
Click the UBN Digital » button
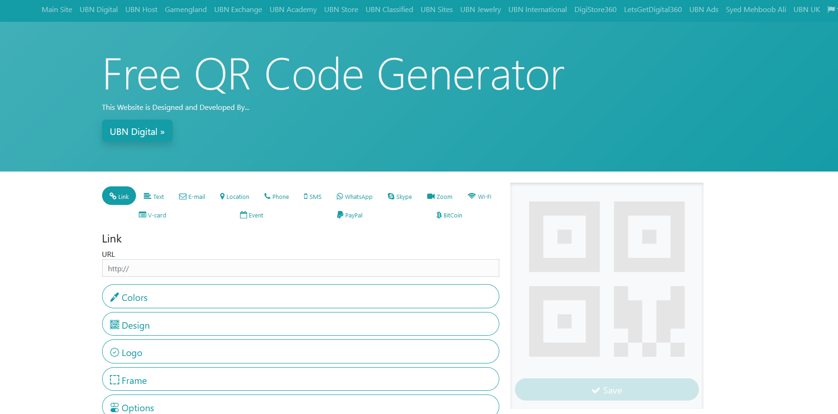(137, 131)
